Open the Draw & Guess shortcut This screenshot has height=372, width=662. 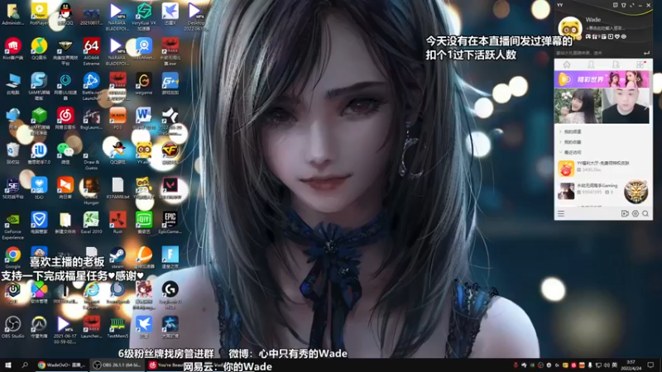[91, 156]
